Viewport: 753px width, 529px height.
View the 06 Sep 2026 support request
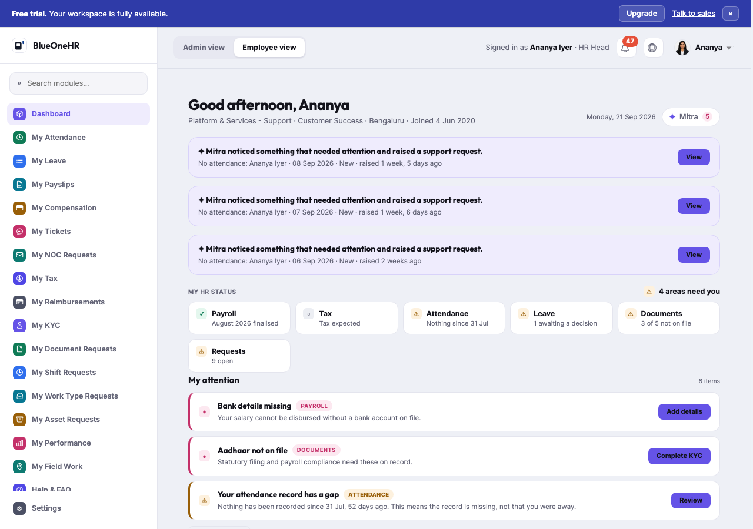[694, 255]
